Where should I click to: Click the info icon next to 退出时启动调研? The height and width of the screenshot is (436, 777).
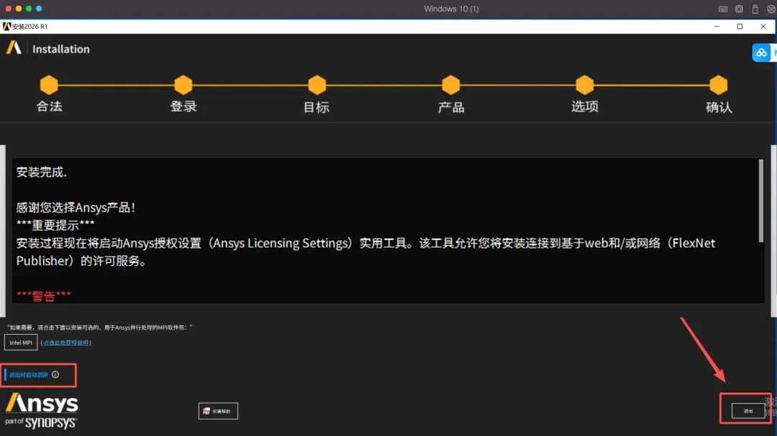tap(55, 375)
